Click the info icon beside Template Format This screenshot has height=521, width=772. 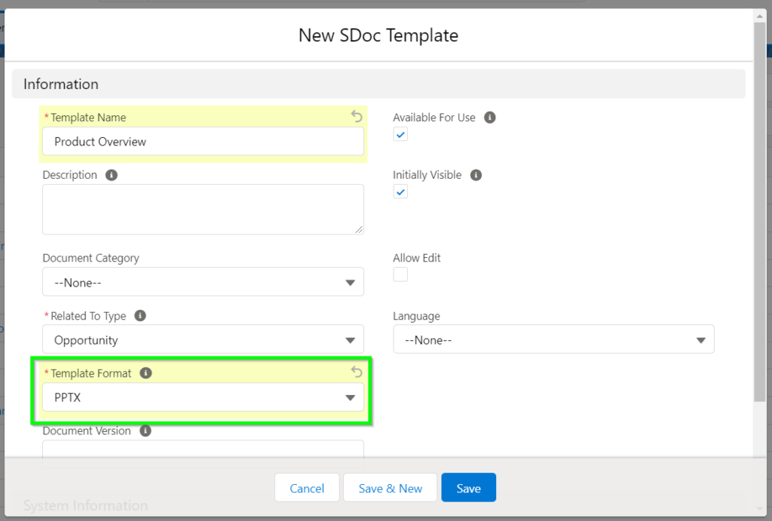(x=146, y=372)
